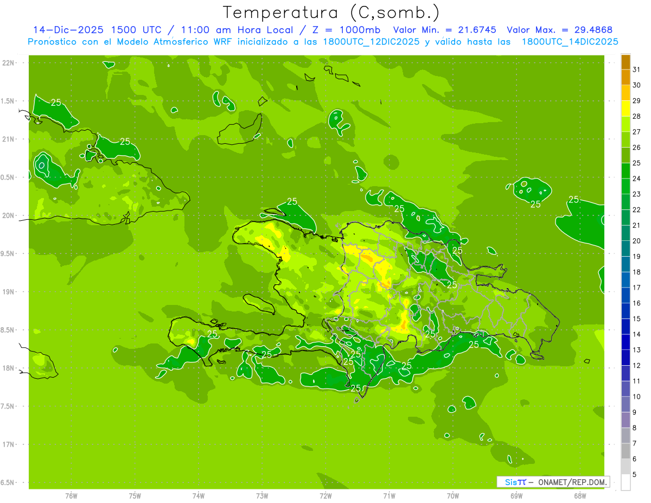
Task: Click the legend value "10"
Action: point(637,397)
